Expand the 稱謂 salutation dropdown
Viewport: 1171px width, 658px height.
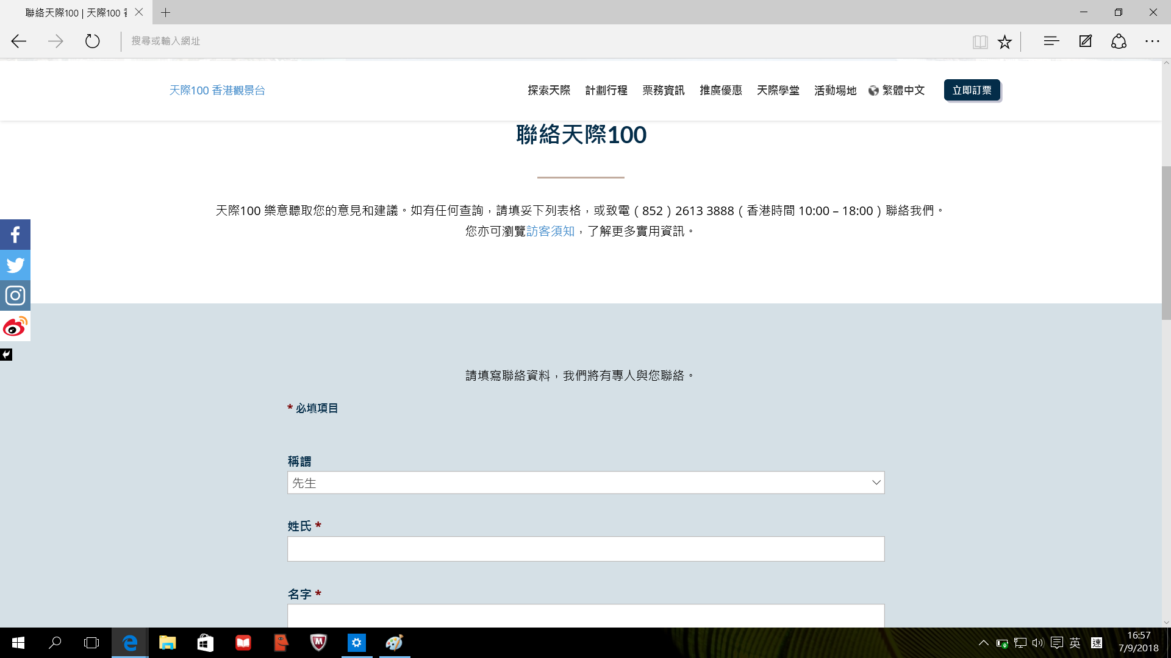click(x=585, y=483)
